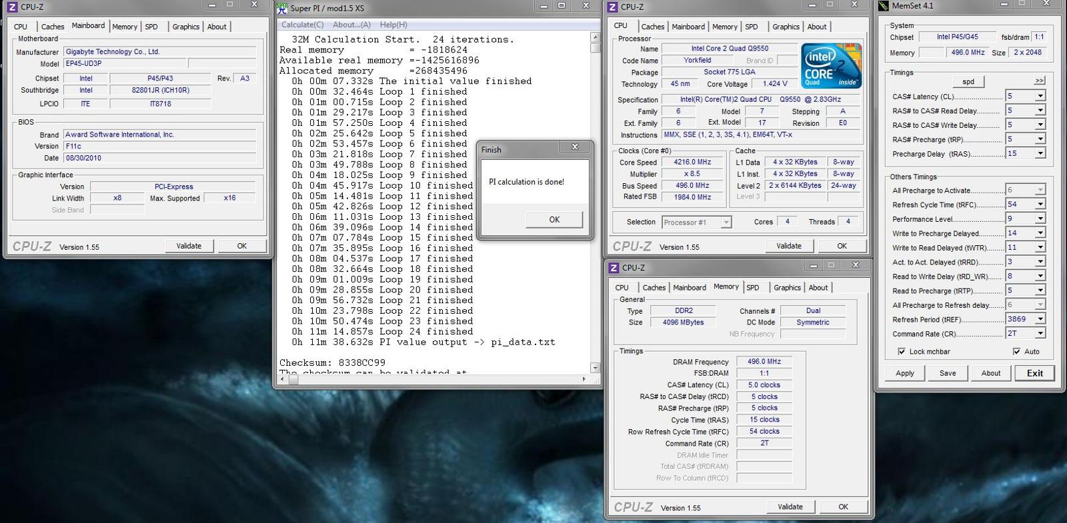Viewport: 1067px width, 523px height.
Task: Open Write to Precharge Delayed dropdown
Action: (1040, 233)
